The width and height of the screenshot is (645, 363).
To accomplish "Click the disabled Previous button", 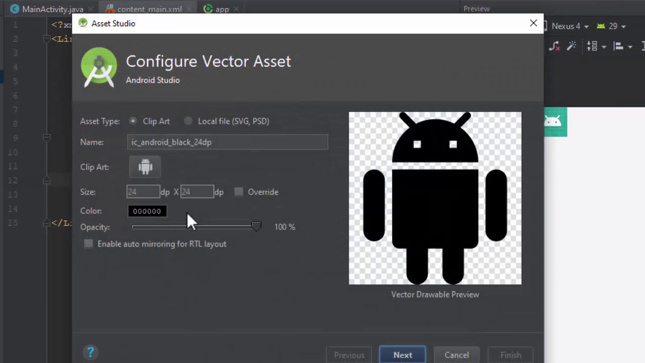I will (x=349, y=355).
